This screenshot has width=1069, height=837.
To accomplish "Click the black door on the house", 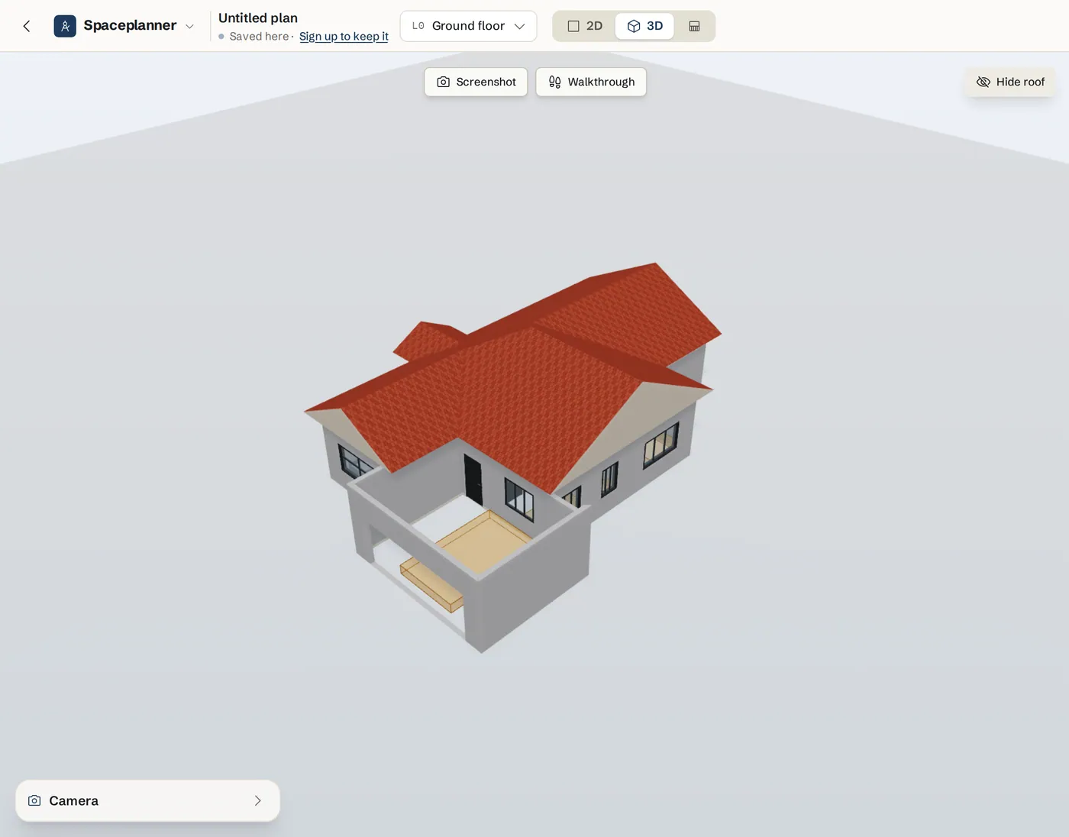I will (473, 480).
